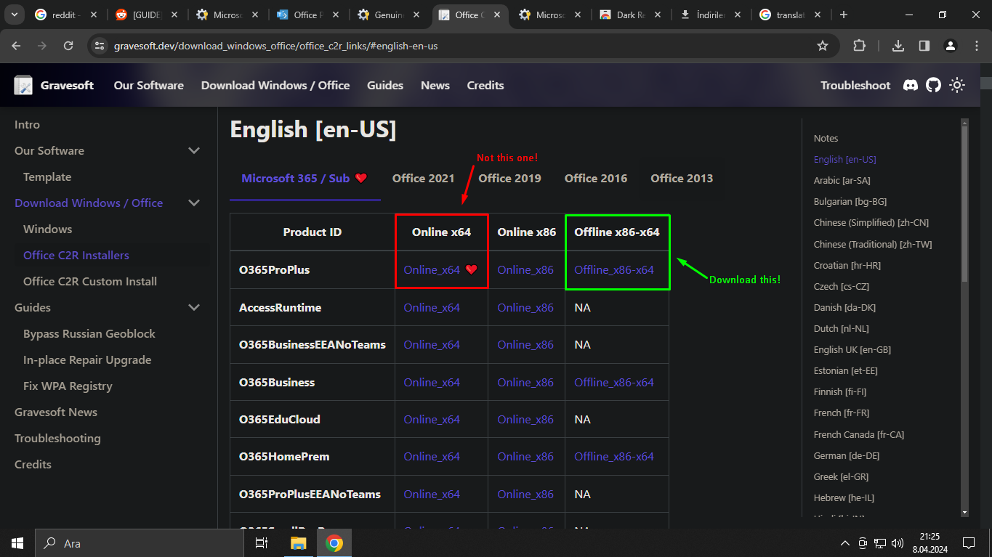Screen dimensions: 992x557
Task: Open Chrome three-dot menu
Action: [x=976, y=46]
